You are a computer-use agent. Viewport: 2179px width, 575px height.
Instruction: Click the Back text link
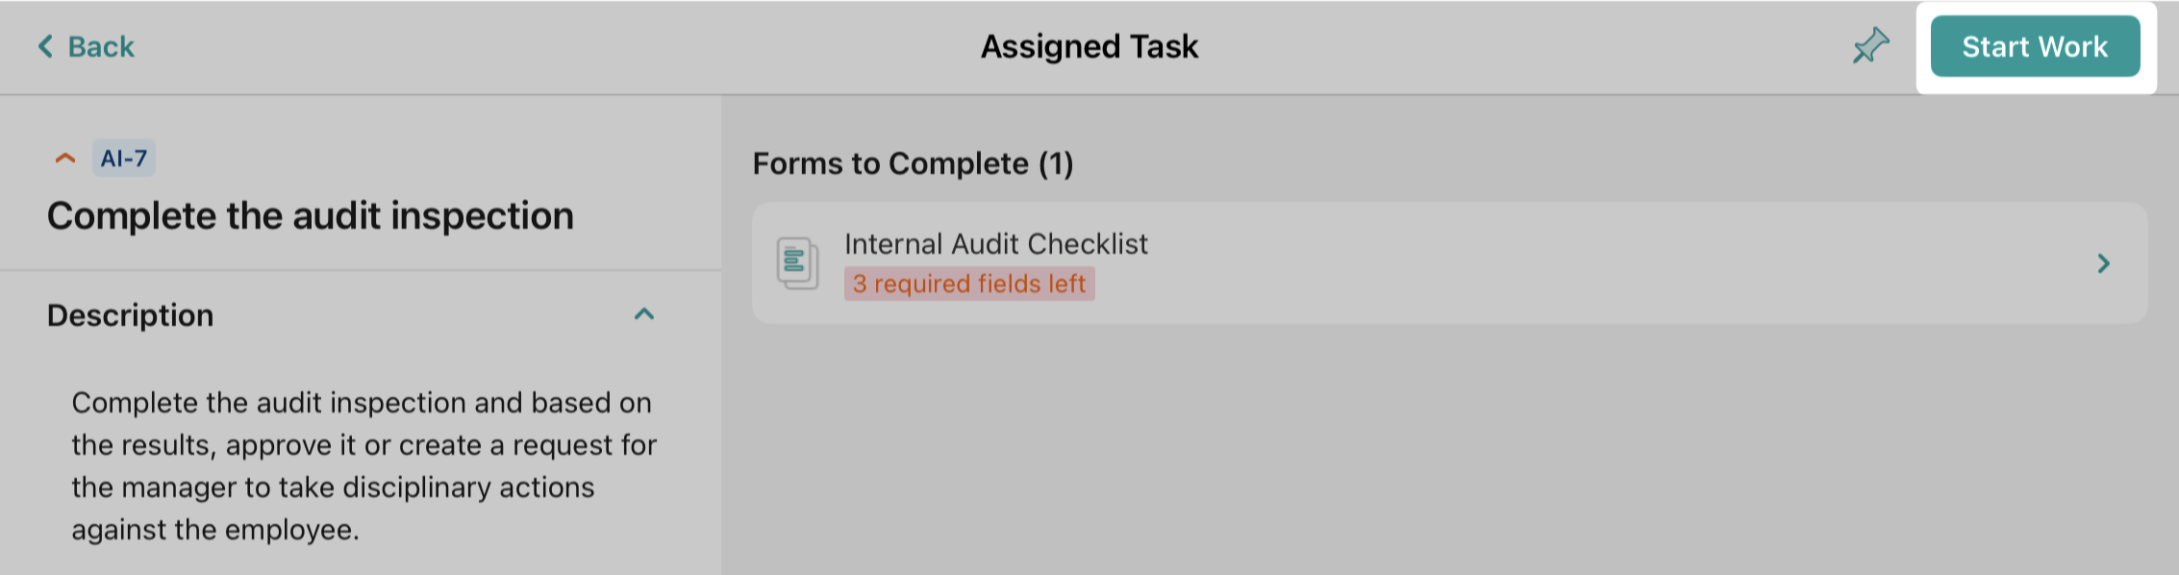click(101, 46)
